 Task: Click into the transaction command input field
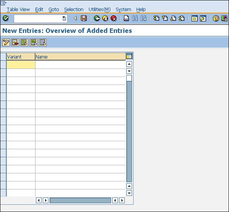pyautogui.click(x=38, y=18)
